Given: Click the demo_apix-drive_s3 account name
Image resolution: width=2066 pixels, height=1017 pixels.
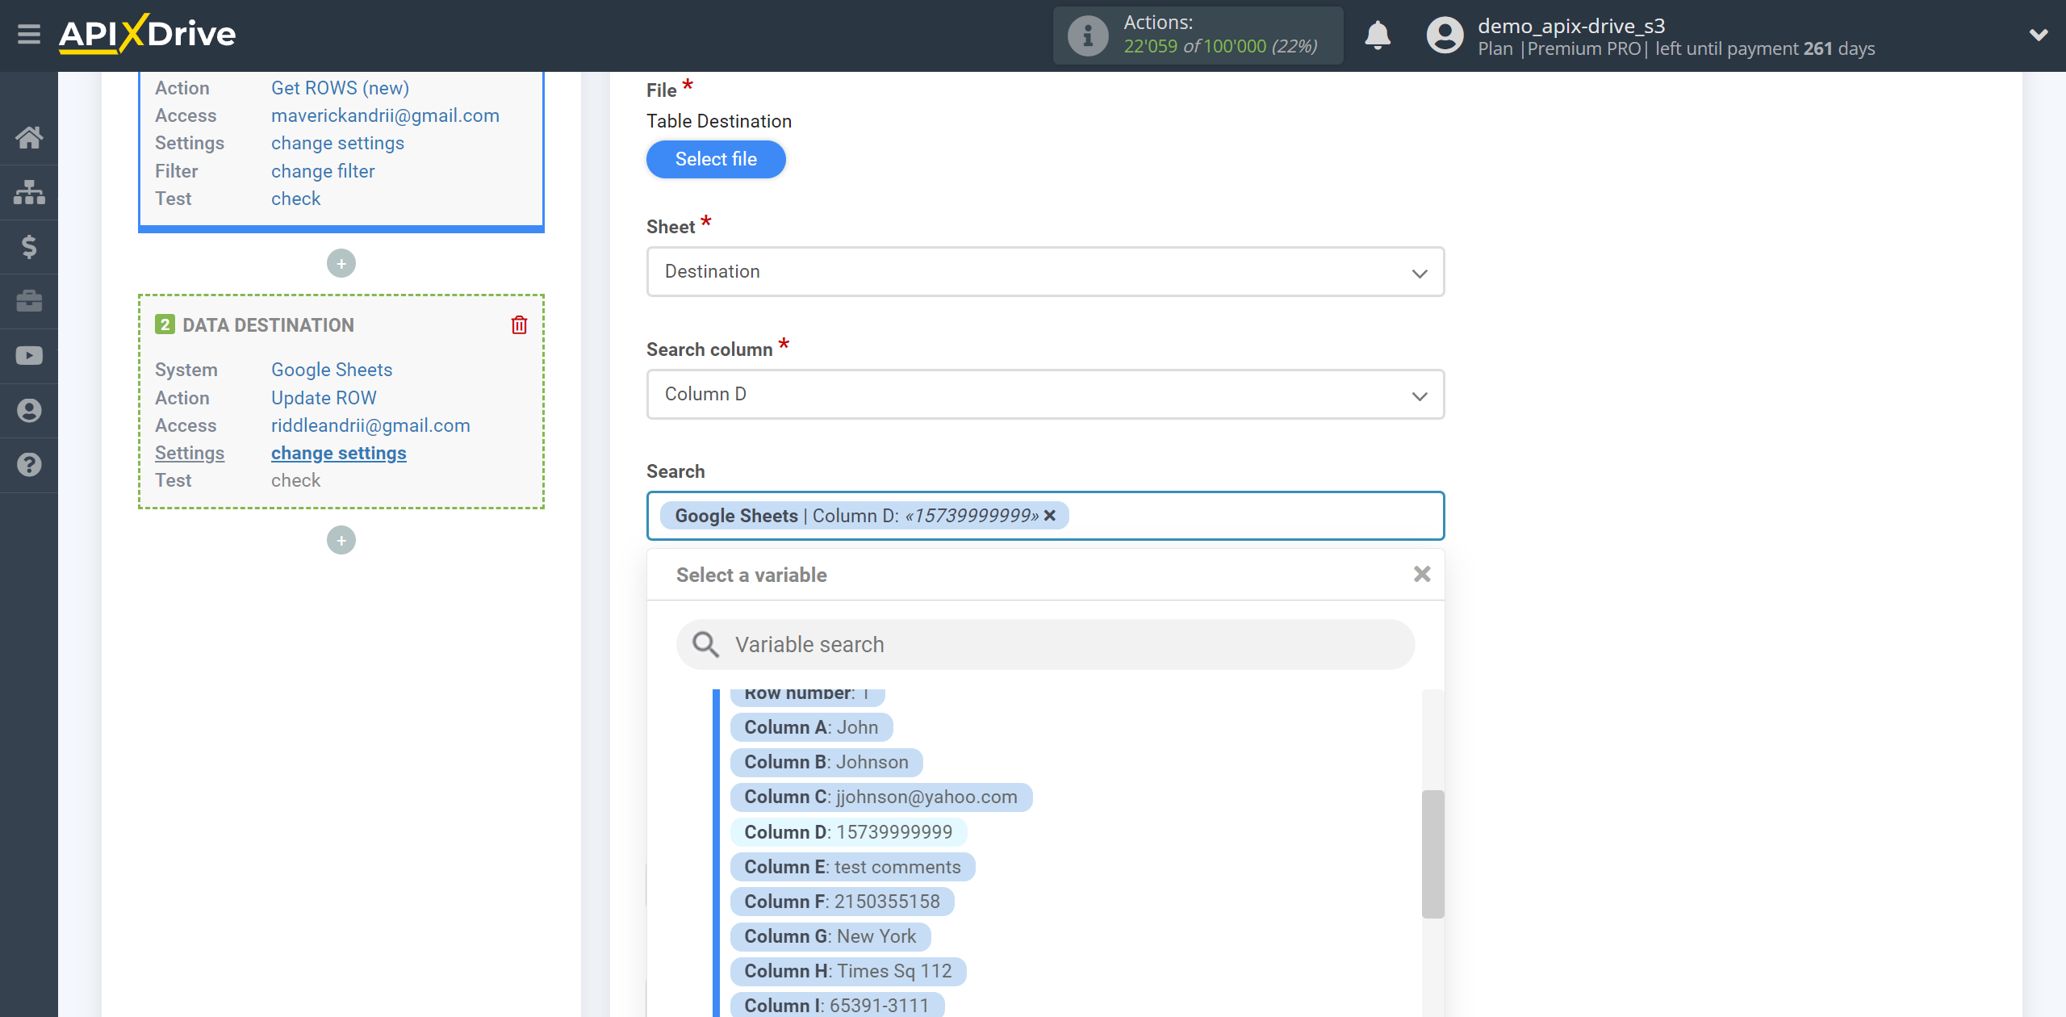Looking at the screenshot, I should pos(1571,26).
